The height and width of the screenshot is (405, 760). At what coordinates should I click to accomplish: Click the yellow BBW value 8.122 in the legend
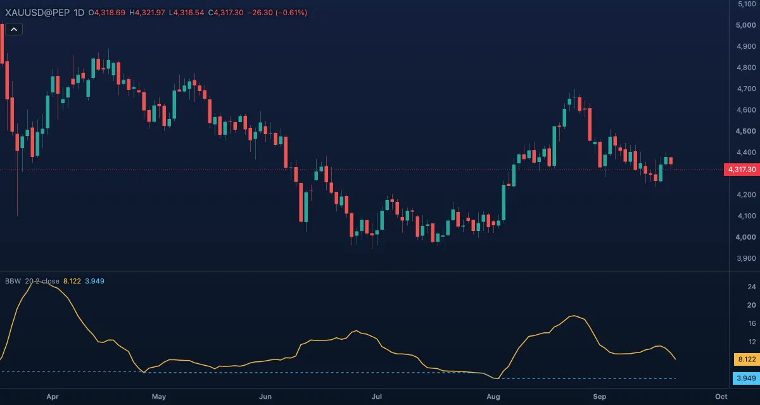[72, 280]
